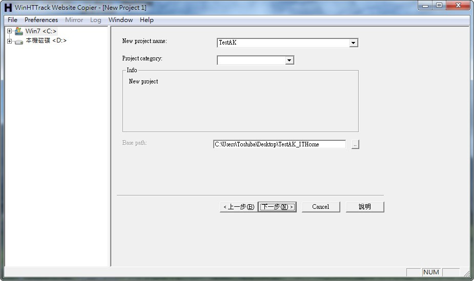Screen dimensions: 474x281
Task: Select the D: local disk drive icon
Action: [x=19, y=41]
